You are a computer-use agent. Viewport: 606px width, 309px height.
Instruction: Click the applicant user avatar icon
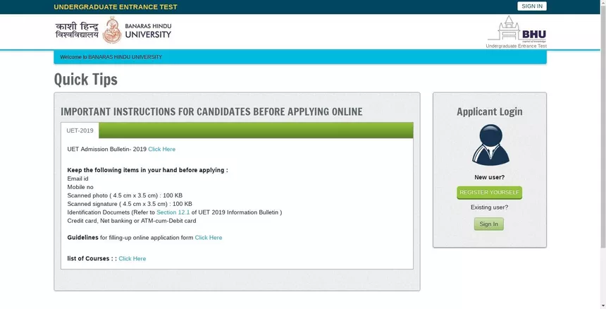click(x=490, y=145)
